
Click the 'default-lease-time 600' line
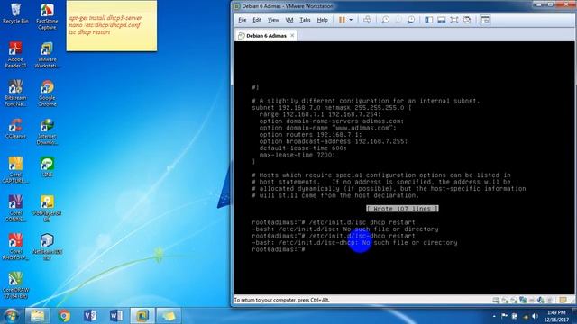[303, 148]
